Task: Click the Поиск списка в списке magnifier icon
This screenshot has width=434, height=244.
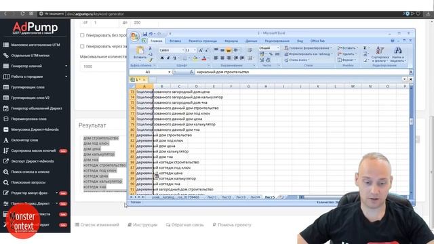Action: [6, 171]
